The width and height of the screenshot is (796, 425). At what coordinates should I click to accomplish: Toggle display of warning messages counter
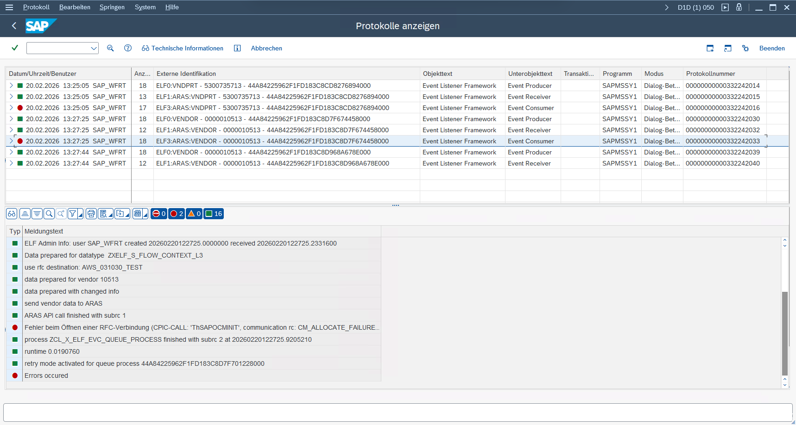(194, 214)
